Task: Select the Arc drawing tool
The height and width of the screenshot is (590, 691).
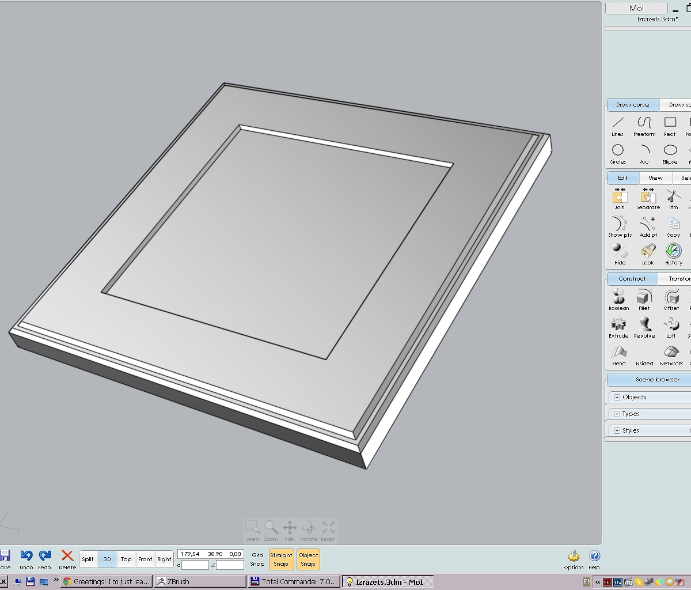Action: (644, 154)
